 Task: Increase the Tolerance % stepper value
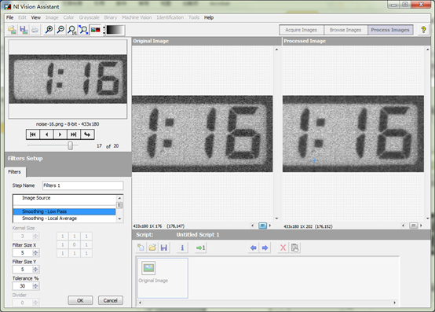[35, 284]
